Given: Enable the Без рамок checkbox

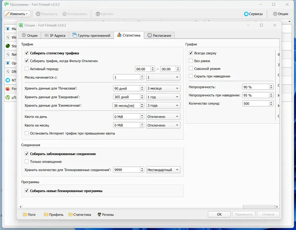Looking at the screenshot, I should [191, 61].
